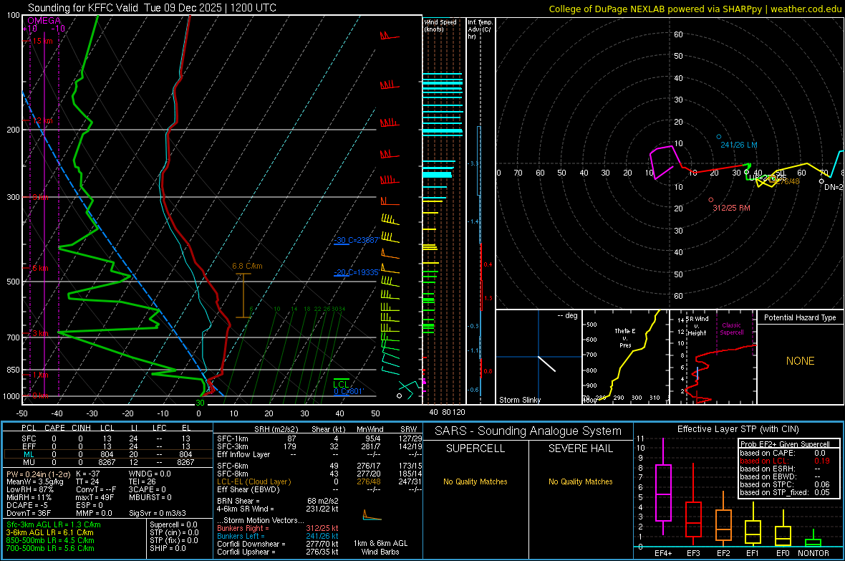Click the SigSvr = 0 m3/s3 value

pyautogui.click(x=158, y=513)
